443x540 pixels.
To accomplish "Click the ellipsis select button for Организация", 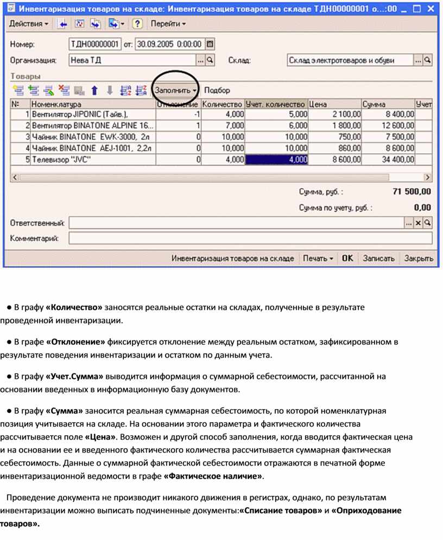I will (200, 60).
